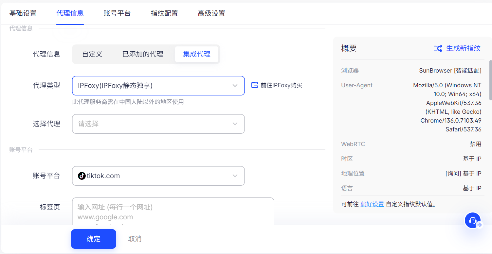Open the 指纹配置 tab

(164, 13)
